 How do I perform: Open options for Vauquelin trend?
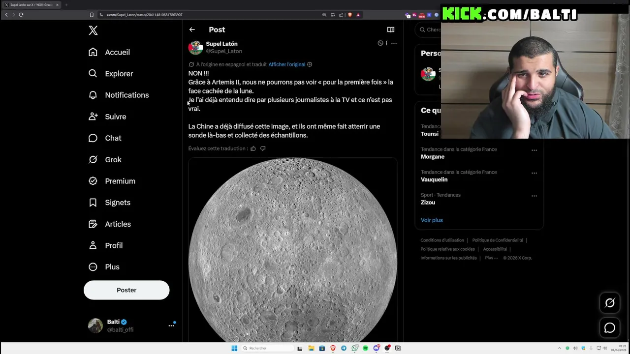(534, 173)
